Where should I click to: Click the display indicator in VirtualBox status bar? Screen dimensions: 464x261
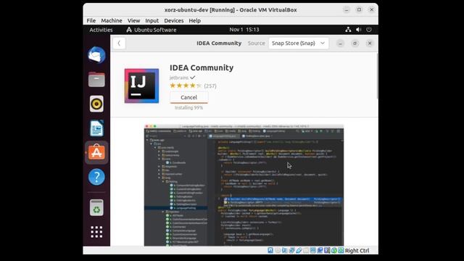[312, 250]
